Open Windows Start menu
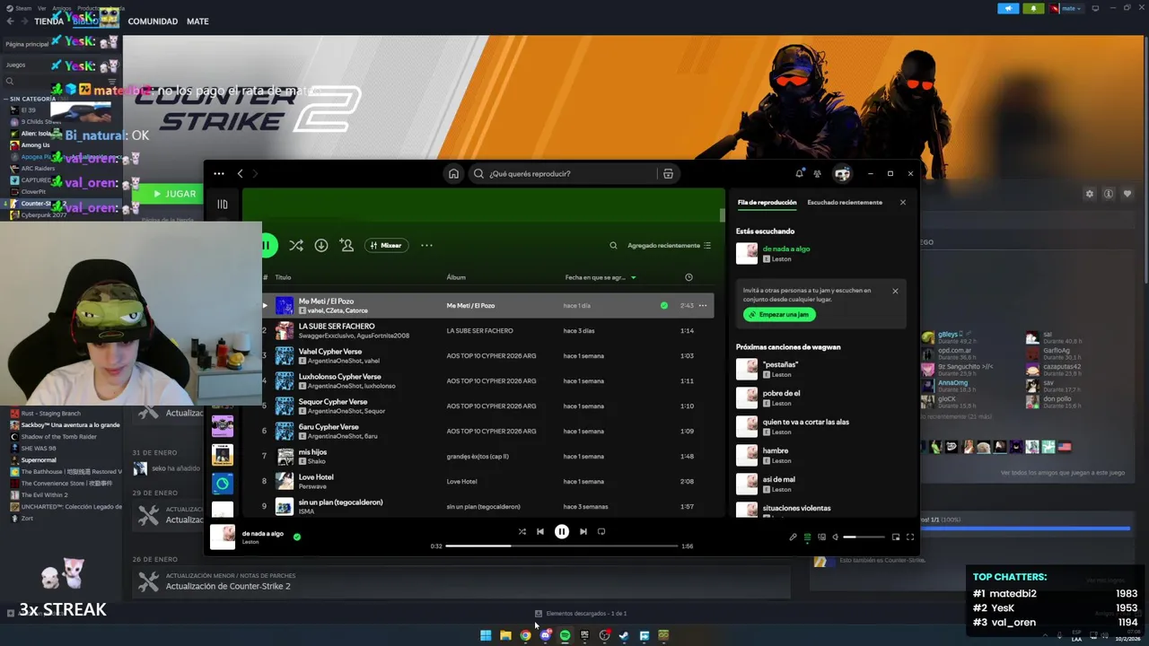 coord(486,635)
